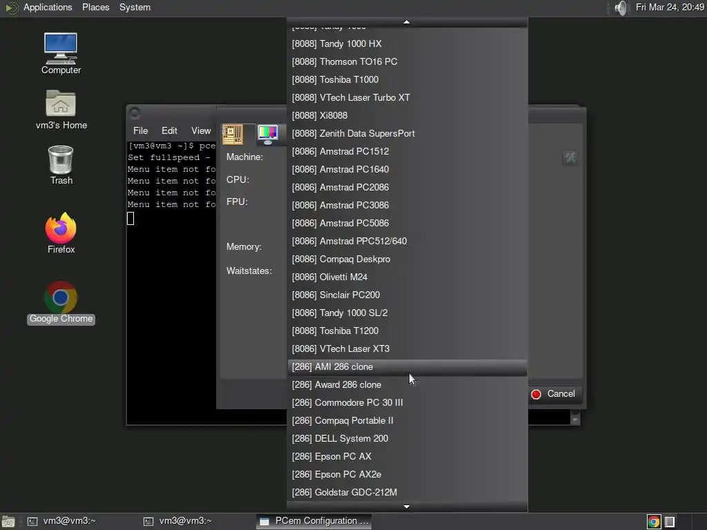Select [8088] Toshiba T1000
Screen dimensions: 707x530
tap(407, 80)
